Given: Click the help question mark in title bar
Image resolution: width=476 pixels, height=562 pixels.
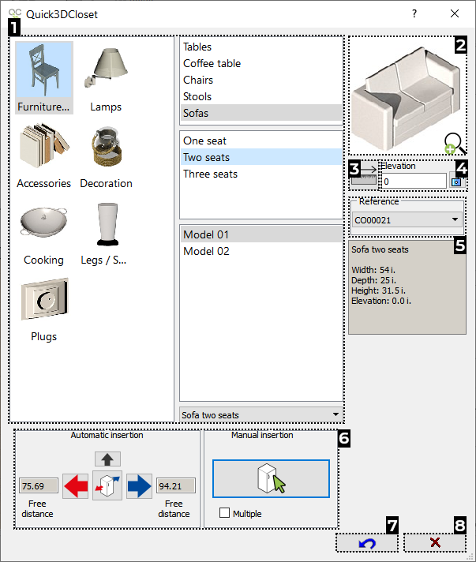Looking at the screenshot, I should [414, 13].
